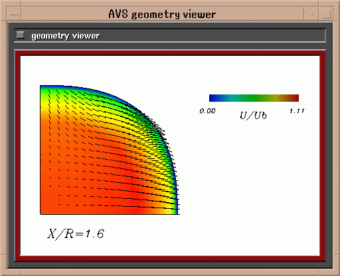Click the "AVS geometry viewer" title bar
This screenshot has height=276, width=340.
click(x=163, y=14)
